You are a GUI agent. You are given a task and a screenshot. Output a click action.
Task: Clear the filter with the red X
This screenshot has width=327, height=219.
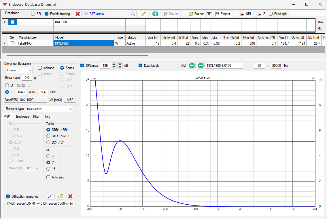pos(78,14)
